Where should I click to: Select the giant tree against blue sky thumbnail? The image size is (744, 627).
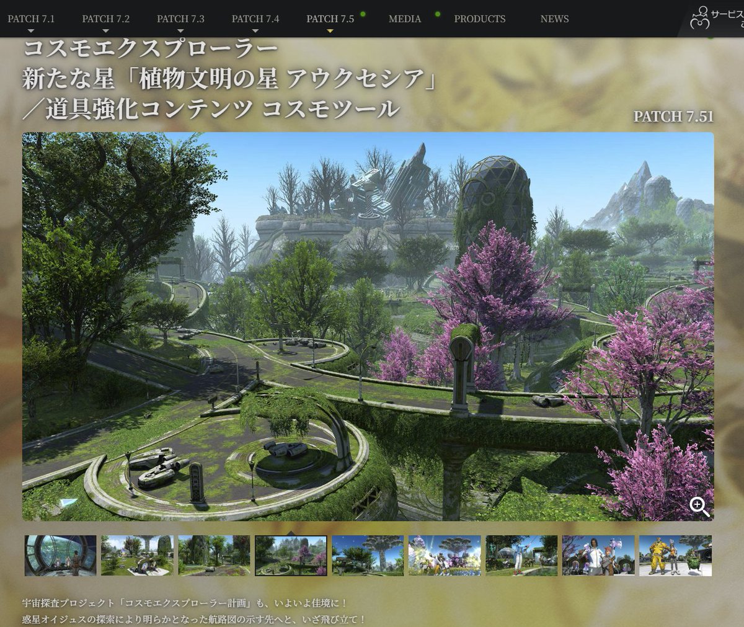tap(368, 556)
